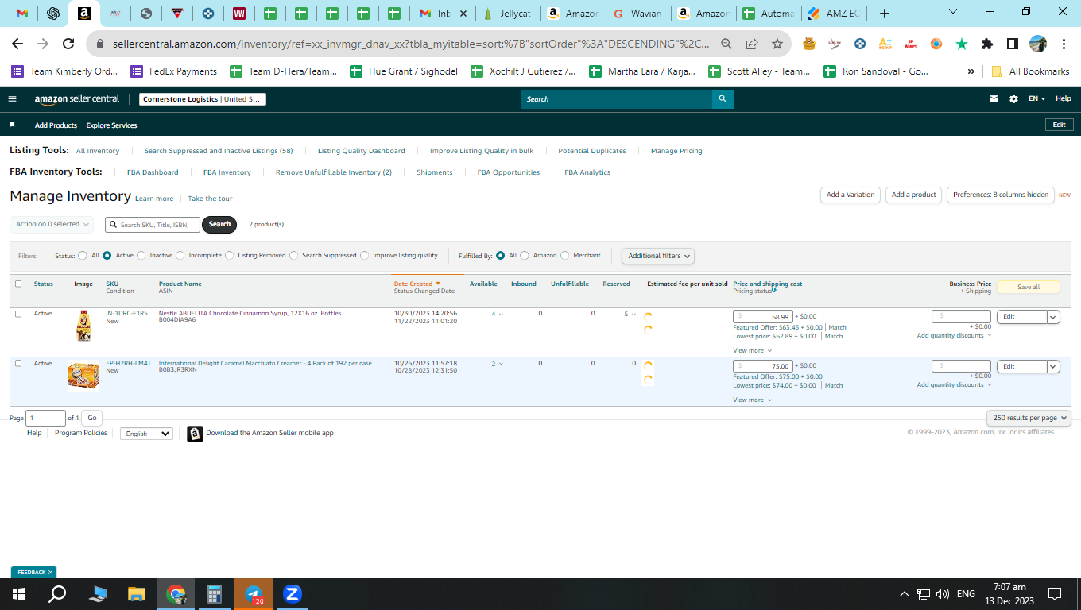Open Calculator from the taskbar
The width and height of the screenshot is (1081, 610).
point(214,593)
